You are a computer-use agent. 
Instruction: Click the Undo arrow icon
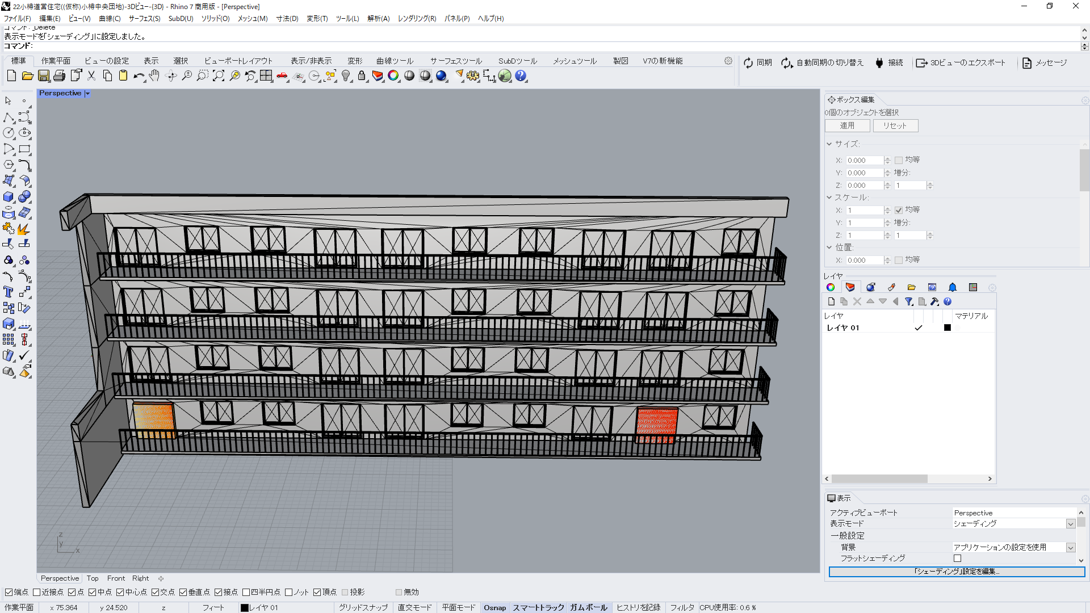click(138, 75)
